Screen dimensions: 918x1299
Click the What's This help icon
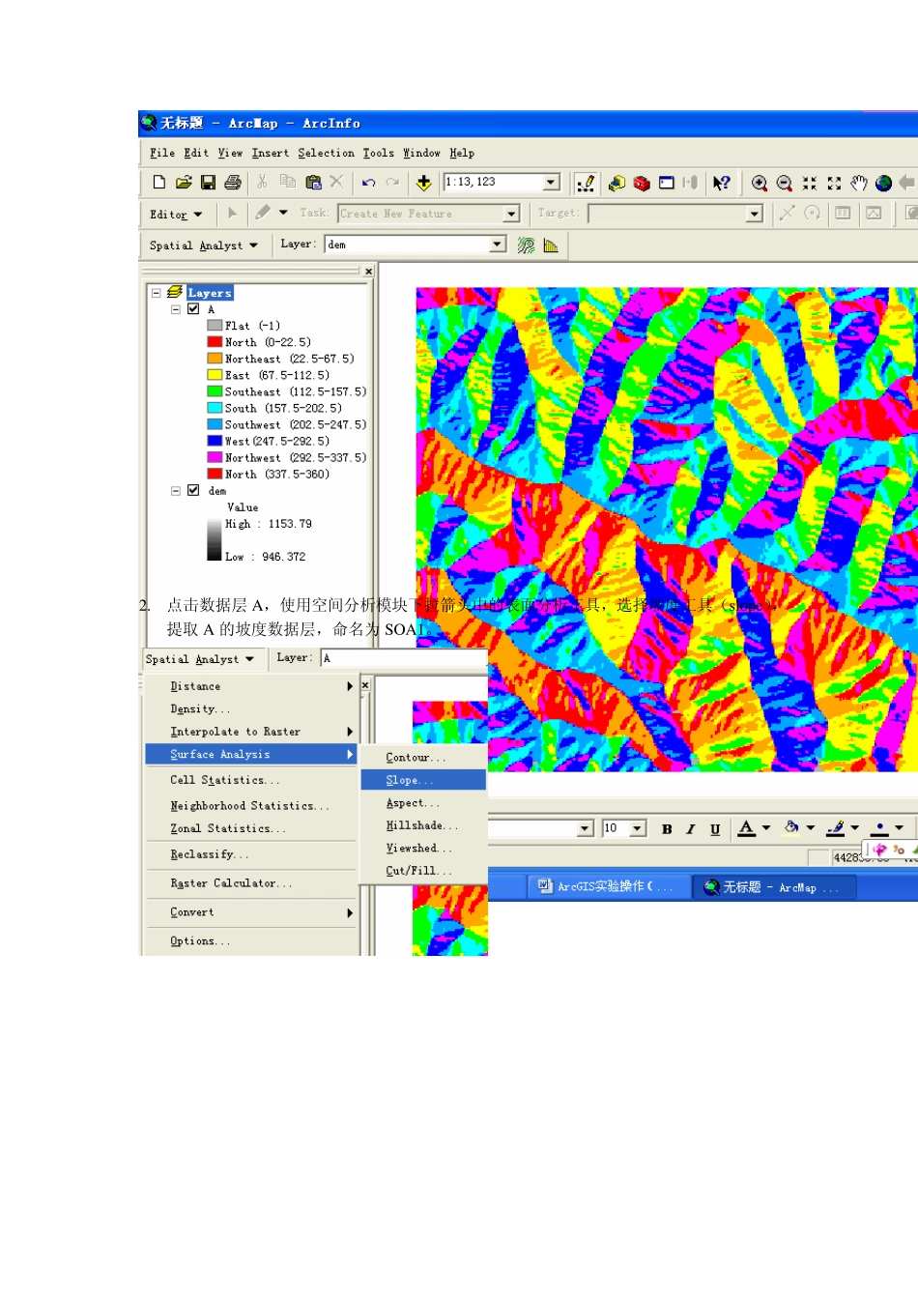[721, 183]
